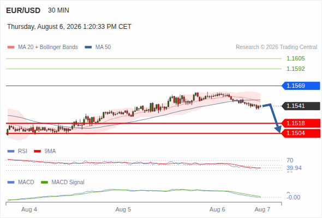The height and width of the screenshot is (218, 322).
Task: Click the RSI 70 level label
Action: [x=290, y=160]
